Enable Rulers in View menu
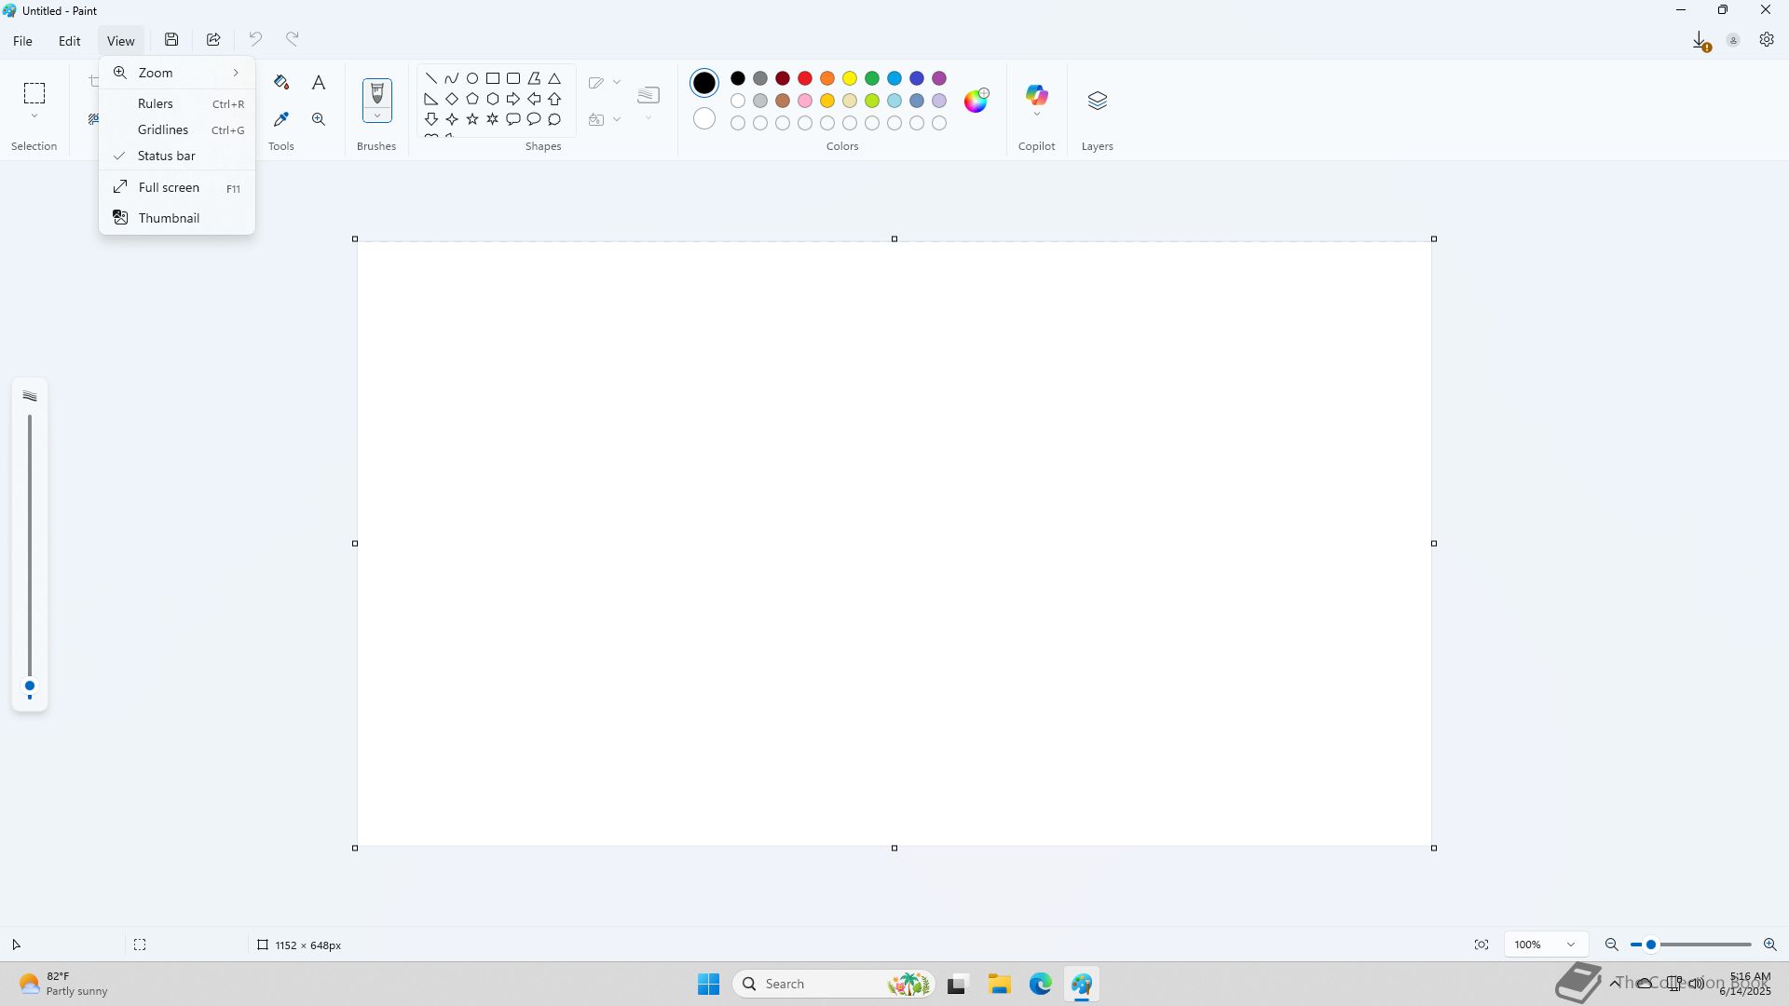This screenshot has width=1789, height=1006. coord(156,103)
